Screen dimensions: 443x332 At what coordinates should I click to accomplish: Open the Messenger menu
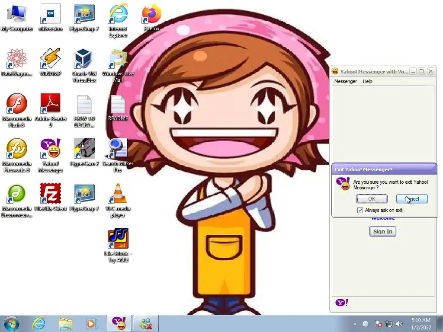point(346,81)
